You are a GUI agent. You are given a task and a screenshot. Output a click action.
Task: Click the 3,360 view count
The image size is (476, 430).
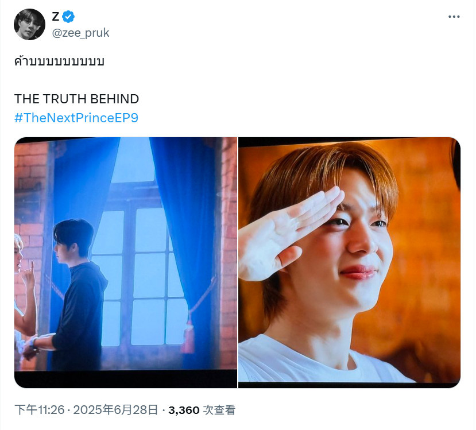[184, 410]
